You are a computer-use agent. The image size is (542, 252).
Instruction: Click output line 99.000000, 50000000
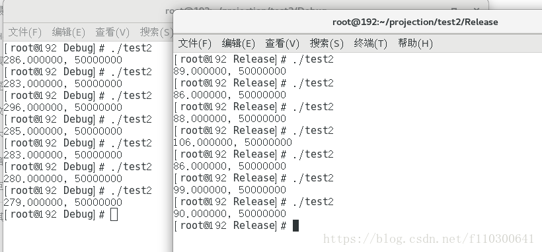click(x=230, y=190)
